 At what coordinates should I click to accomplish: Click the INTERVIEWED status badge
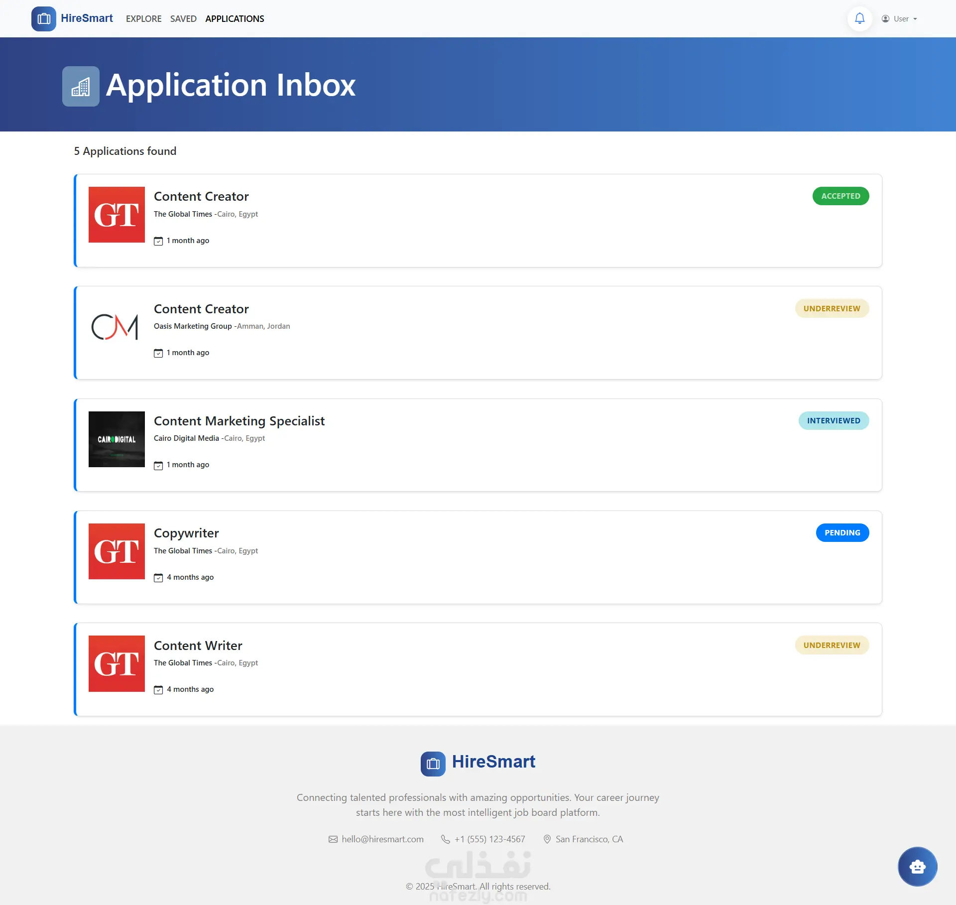point(834,420)
